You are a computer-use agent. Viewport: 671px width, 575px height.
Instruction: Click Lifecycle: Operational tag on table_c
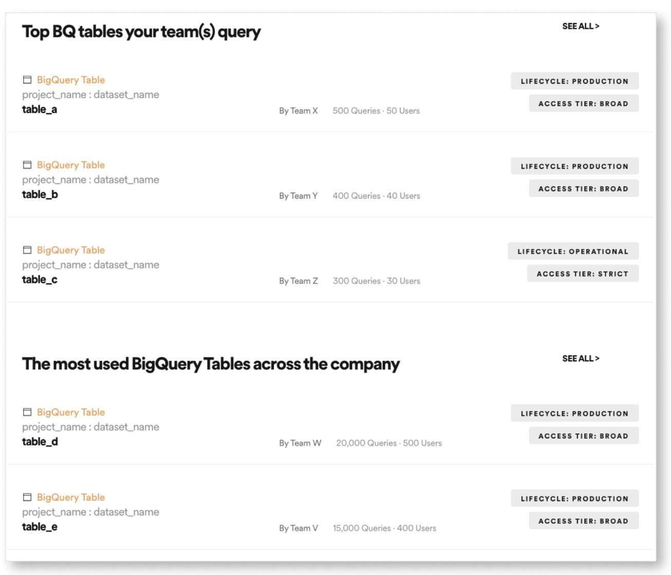point(573,252)
